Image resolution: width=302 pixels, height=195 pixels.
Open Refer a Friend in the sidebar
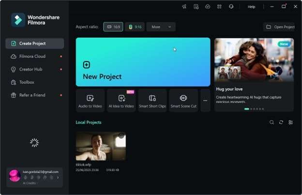[x=35, y=95]
